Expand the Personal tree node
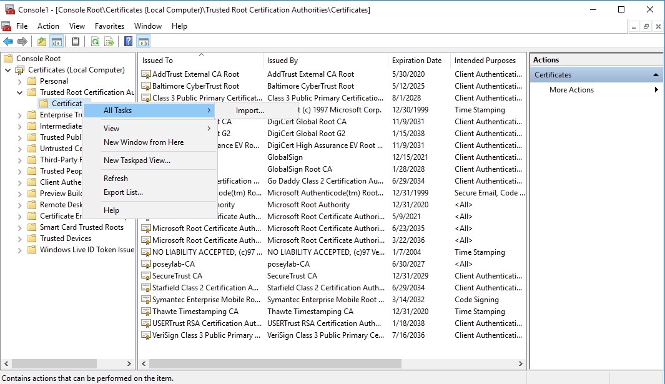This screenshot has height=384, width=665. pos(19,81)
